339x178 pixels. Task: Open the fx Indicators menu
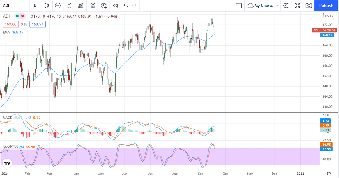(x=69, y=6)
